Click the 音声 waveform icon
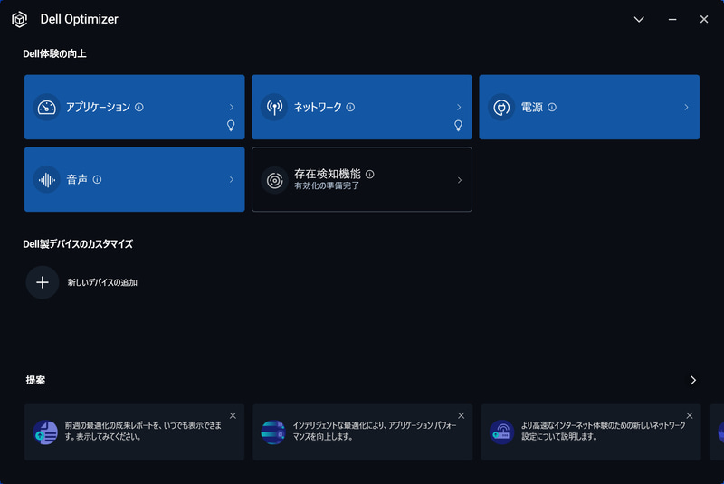Screen dimensions: 724x484 47,179
